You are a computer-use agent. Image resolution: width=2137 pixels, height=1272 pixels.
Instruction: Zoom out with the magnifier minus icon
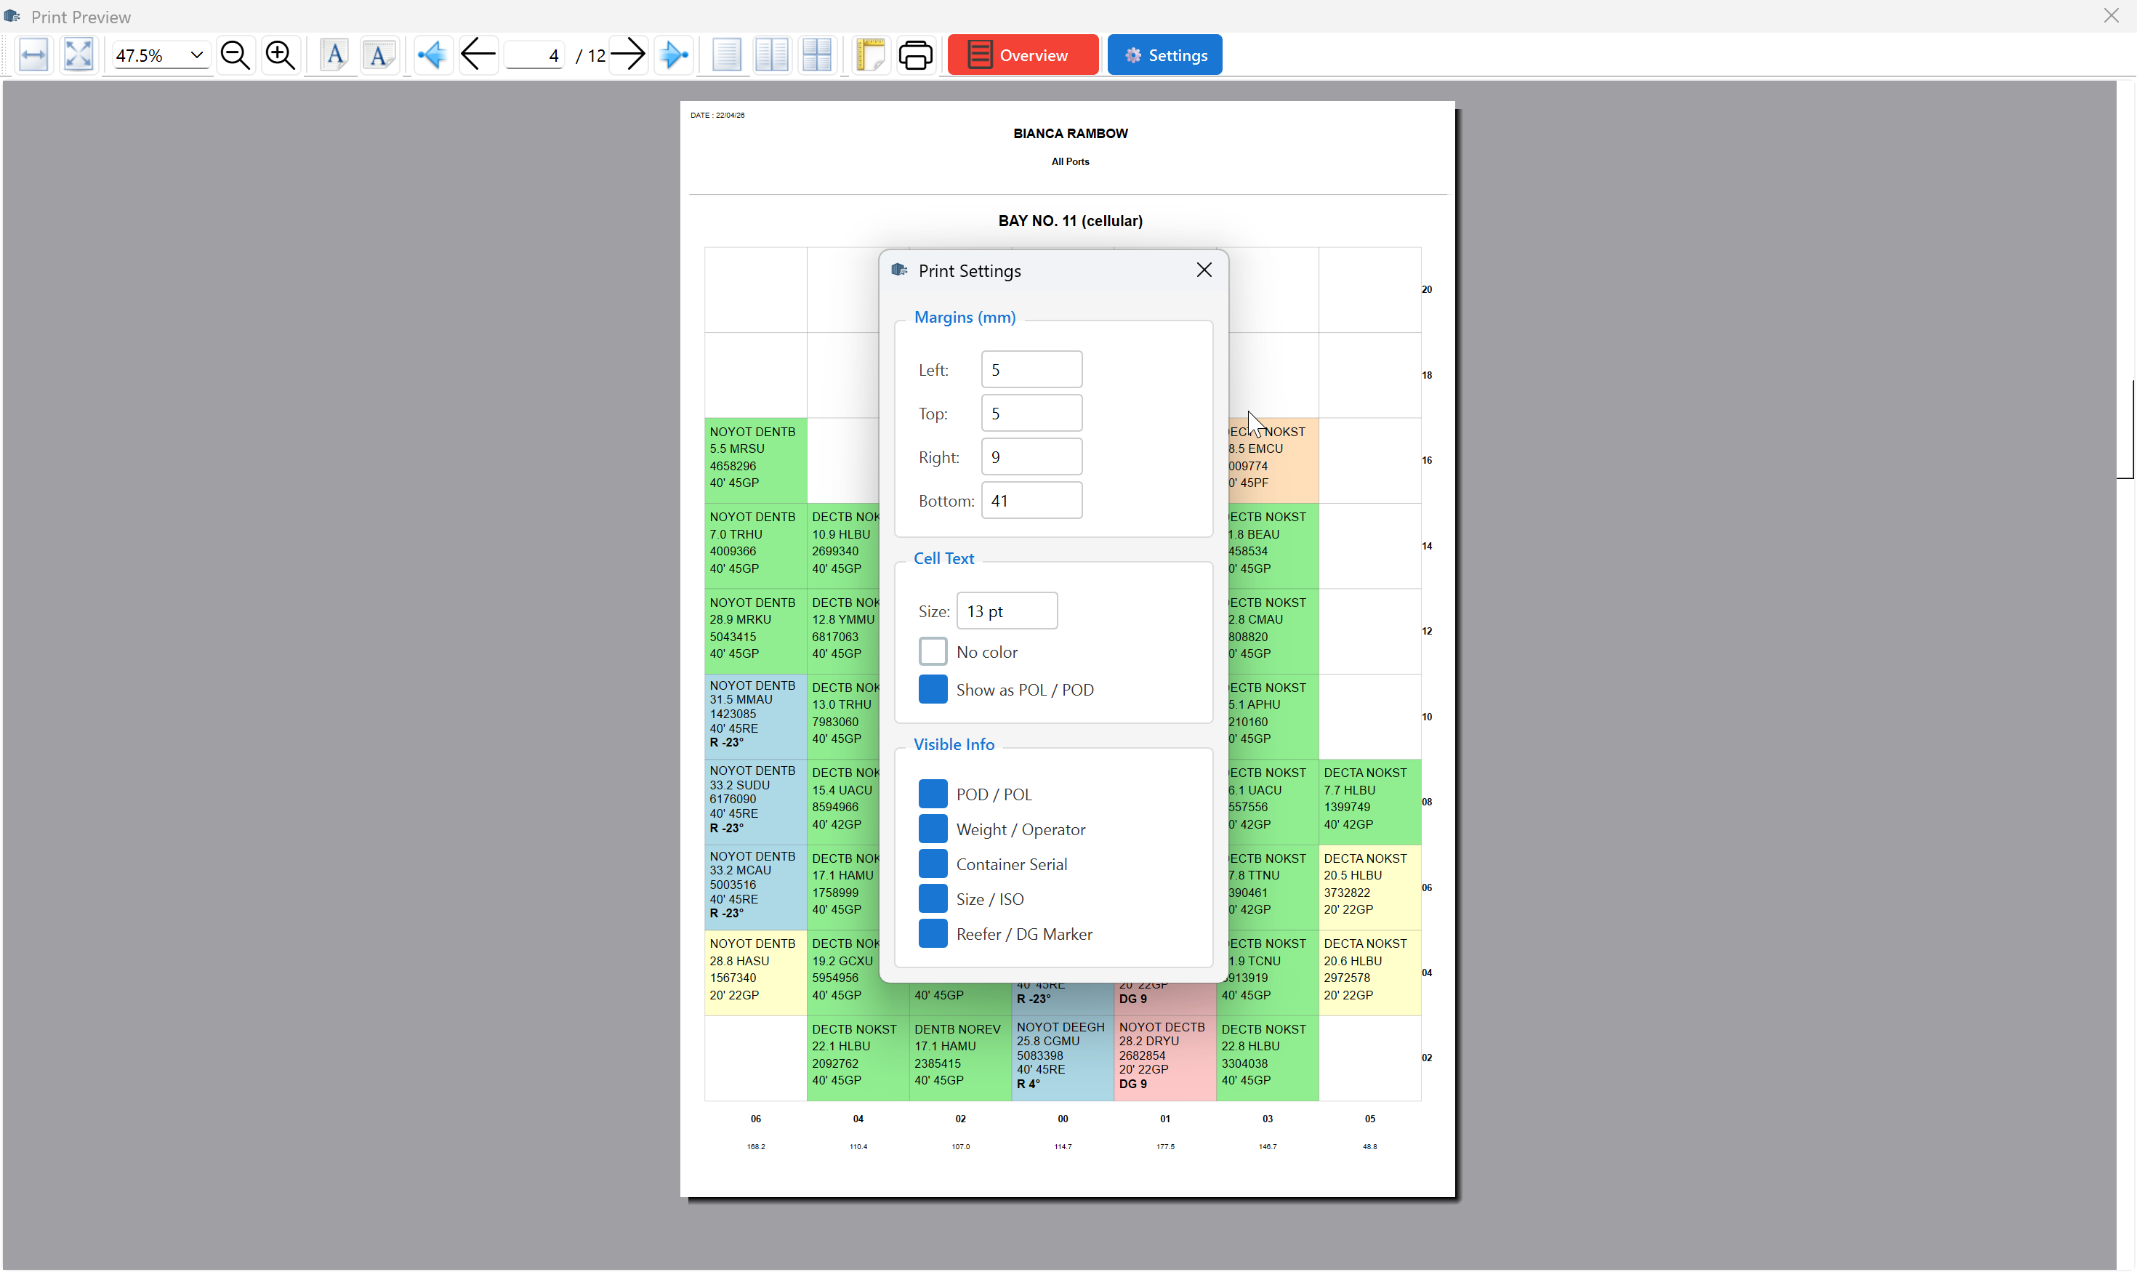(235, 56)
